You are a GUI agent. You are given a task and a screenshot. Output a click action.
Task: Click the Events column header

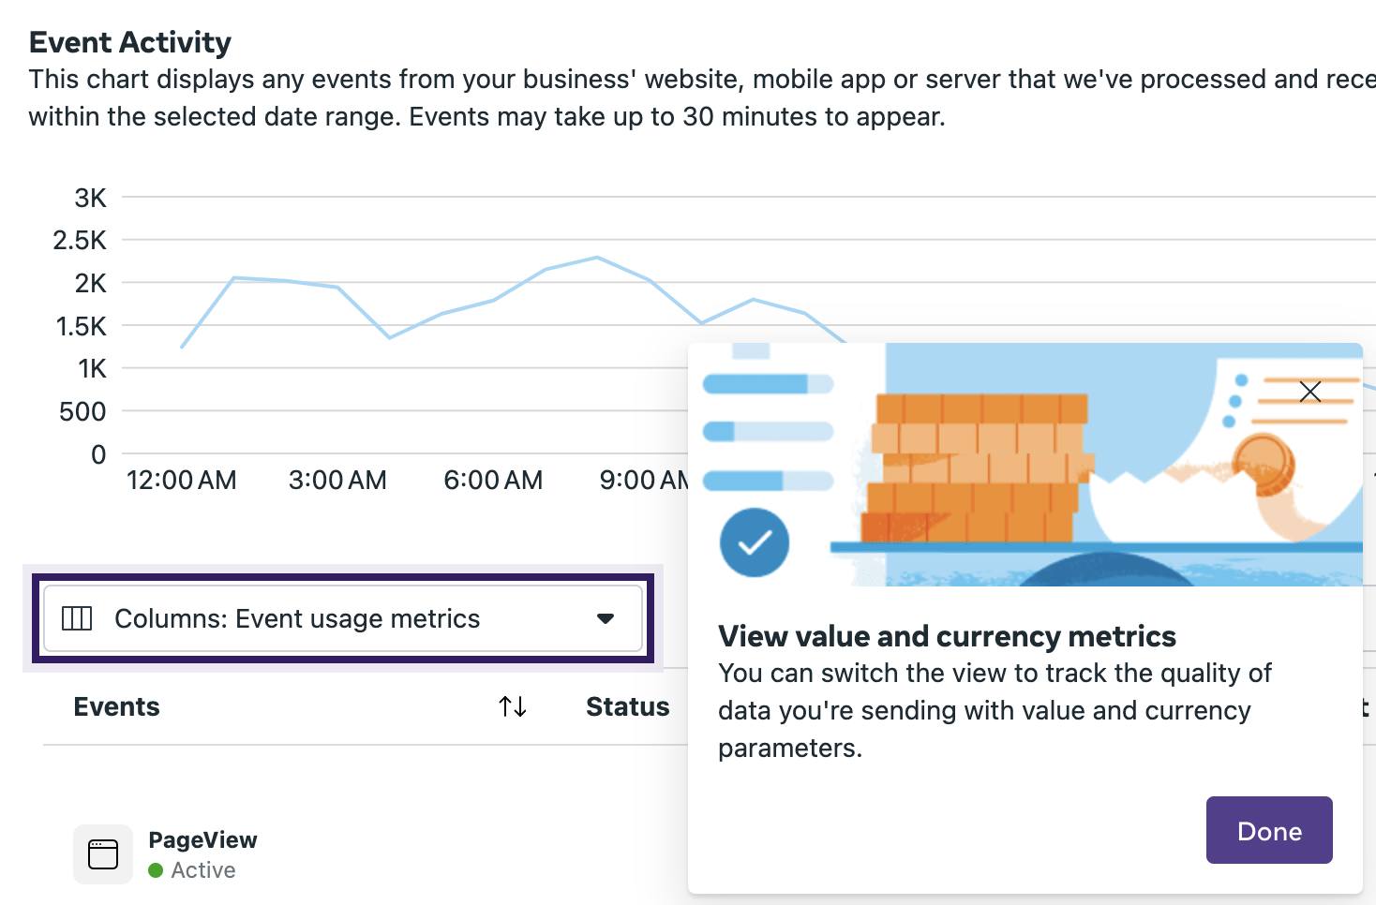[x=116, y=706]
